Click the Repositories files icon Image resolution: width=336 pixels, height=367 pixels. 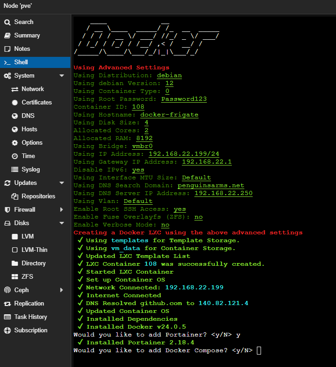pyautogui.click(x=15, y=196)
